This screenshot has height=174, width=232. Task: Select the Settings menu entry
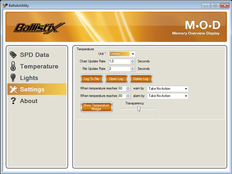coord(37,89)
